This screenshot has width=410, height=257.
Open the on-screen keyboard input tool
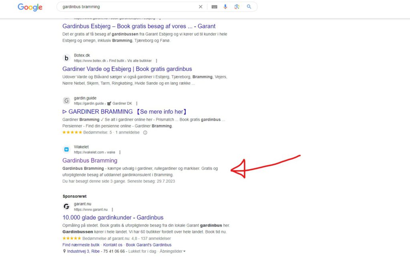pyautogui.click(x=215, y=7)
